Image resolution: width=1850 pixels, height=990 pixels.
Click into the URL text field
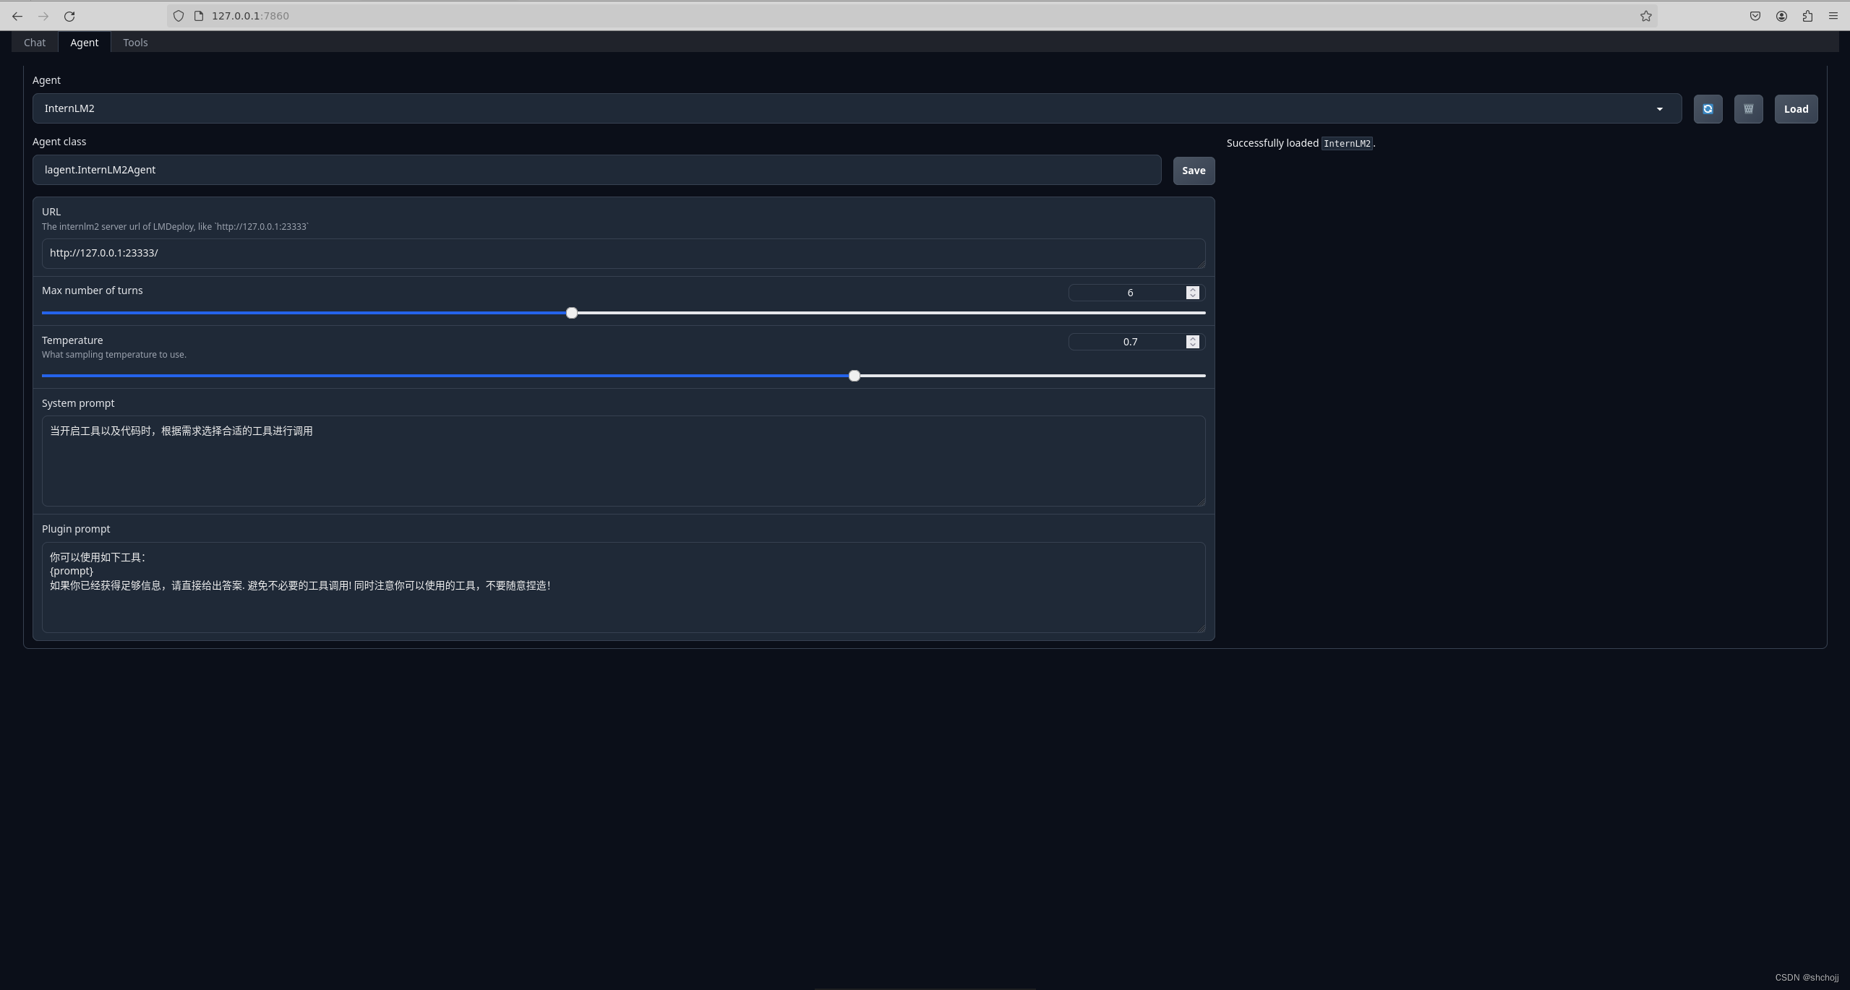coord(622,253)
